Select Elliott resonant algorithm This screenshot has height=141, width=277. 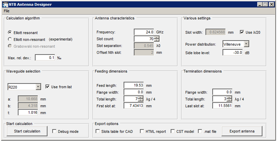[10, 33]
